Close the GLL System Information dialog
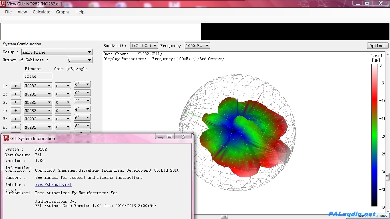390x219 pixels. tap(183, 137)
